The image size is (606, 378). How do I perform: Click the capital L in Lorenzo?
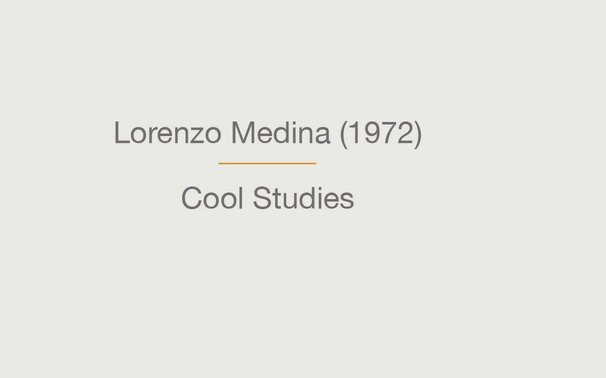point(122,133)
